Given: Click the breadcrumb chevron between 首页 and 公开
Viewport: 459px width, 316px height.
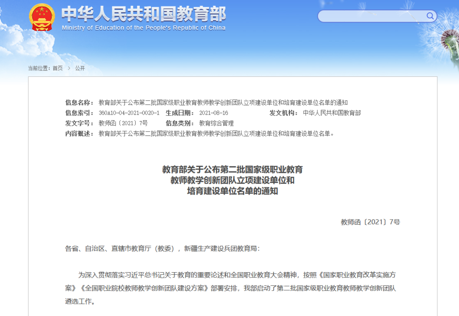Looking at the screenshot, I should [x=69, y=68].
